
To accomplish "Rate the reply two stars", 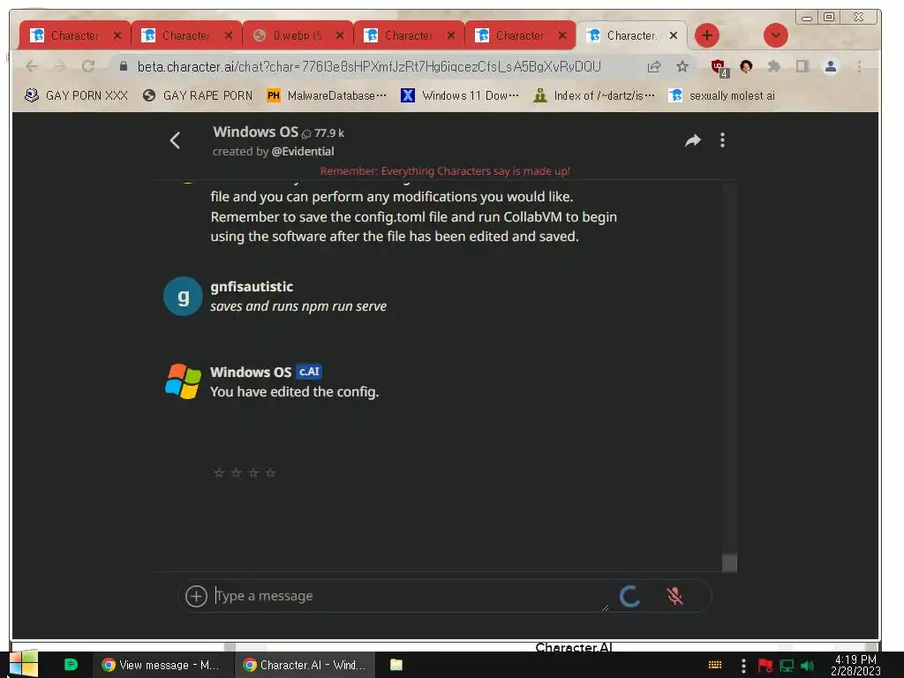I will 237,473.
